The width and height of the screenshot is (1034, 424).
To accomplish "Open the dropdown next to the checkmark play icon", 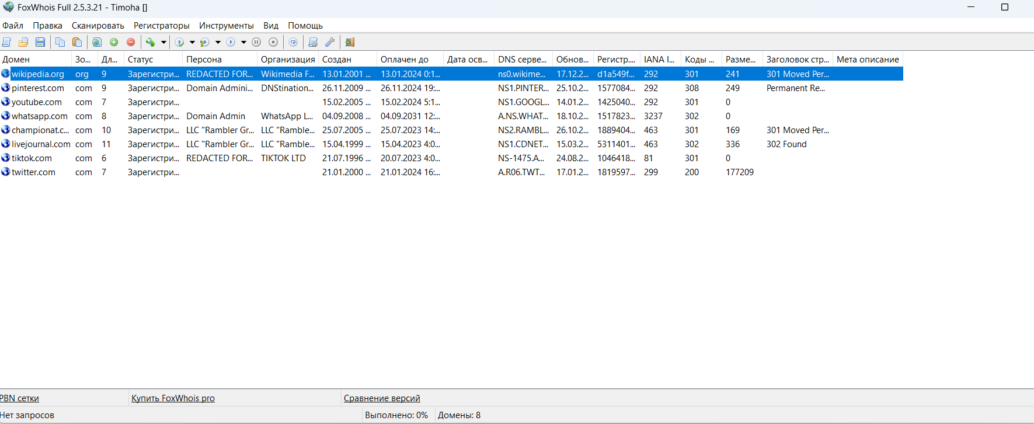I will 192,42.
